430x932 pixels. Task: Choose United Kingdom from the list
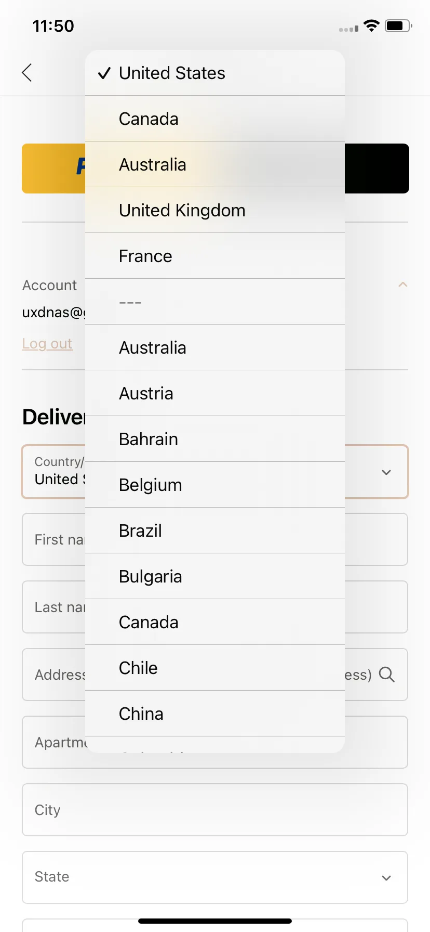pos(215,210)
